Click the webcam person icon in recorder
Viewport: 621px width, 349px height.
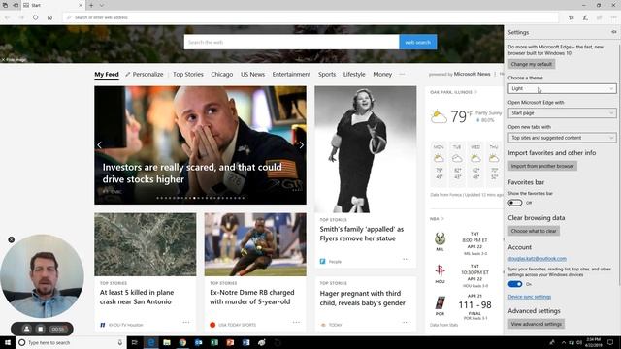[x=26, y=329]
